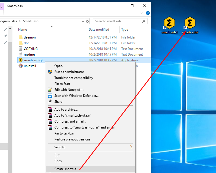This screenshot has height=173, width=216.
Task: Click the Run as administrator shield icon
Action: click(50, 72)
